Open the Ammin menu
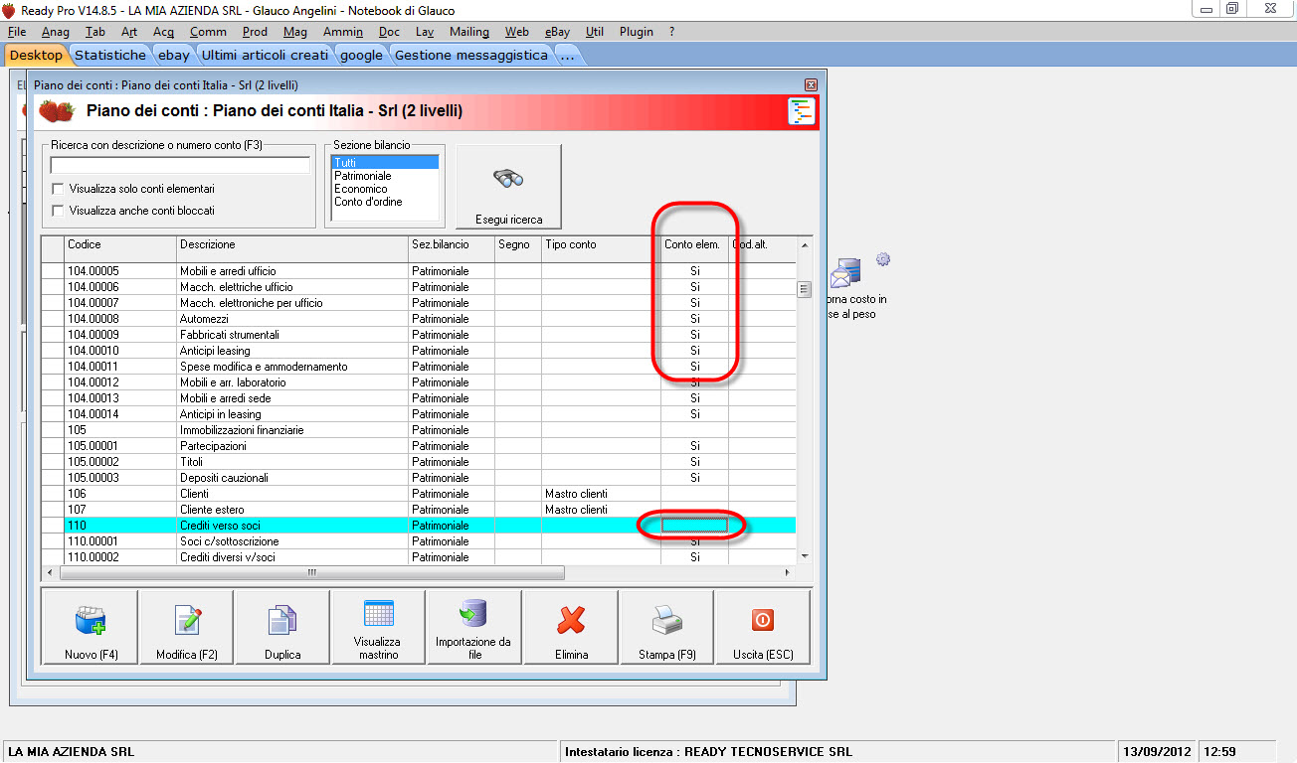 pyautogui.click(x=343, y=32)
